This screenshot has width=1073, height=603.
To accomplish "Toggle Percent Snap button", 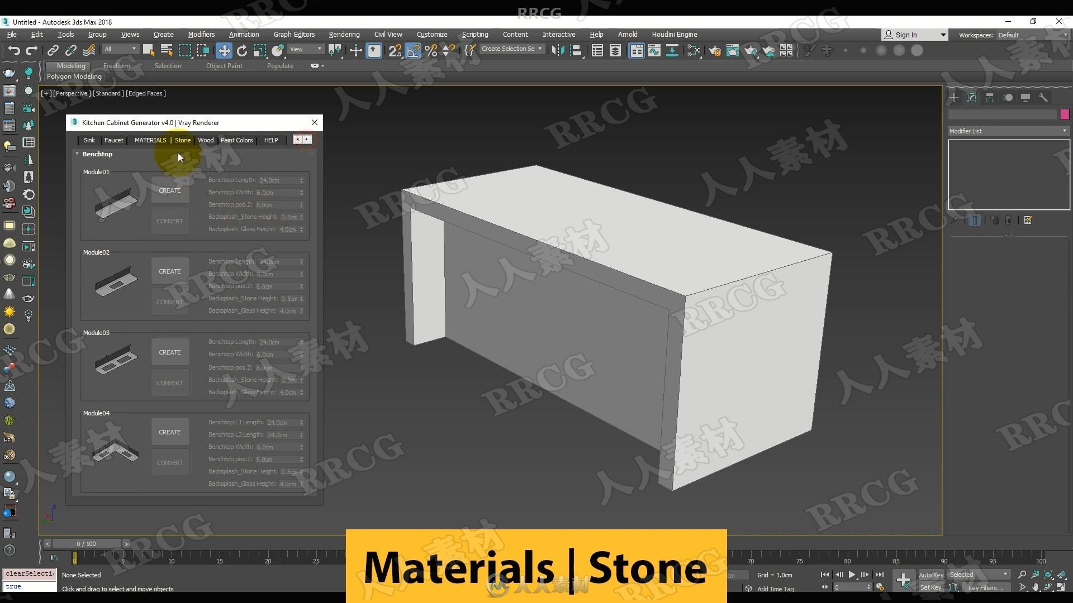I will pyautogui.click(x=431, y=51).
